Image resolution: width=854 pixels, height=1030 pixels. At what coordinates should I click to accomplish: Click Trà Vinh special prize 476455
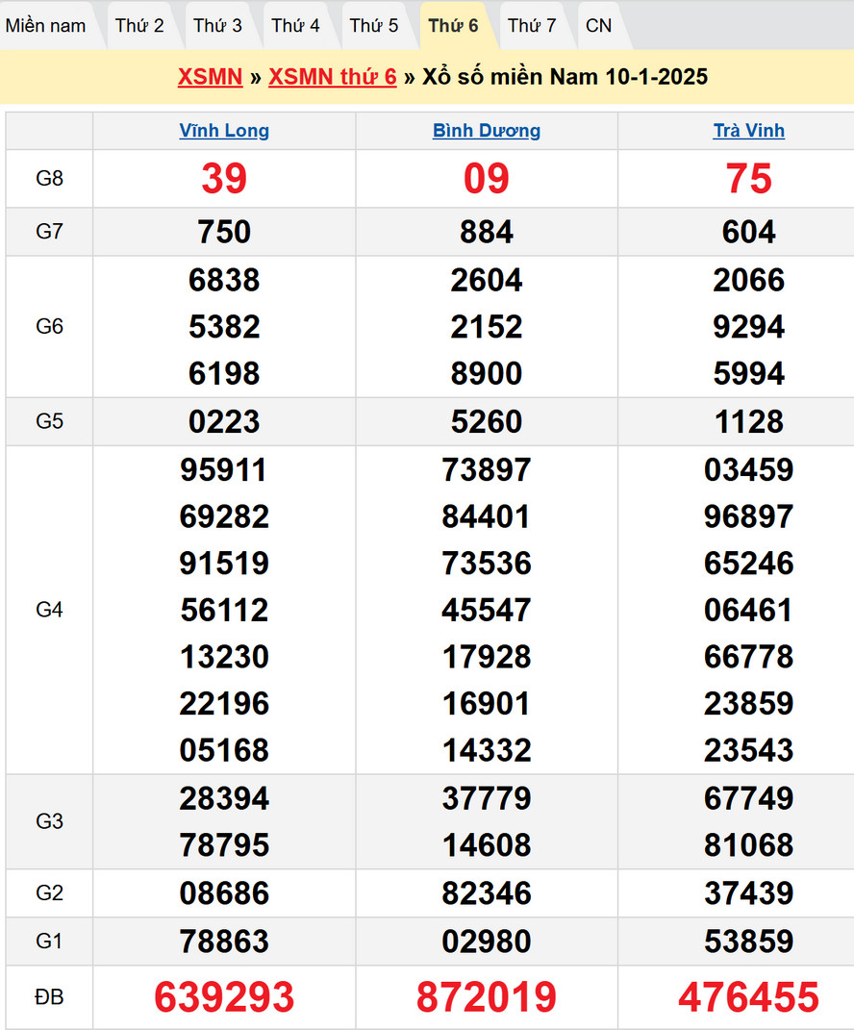[x=748, y=997]
